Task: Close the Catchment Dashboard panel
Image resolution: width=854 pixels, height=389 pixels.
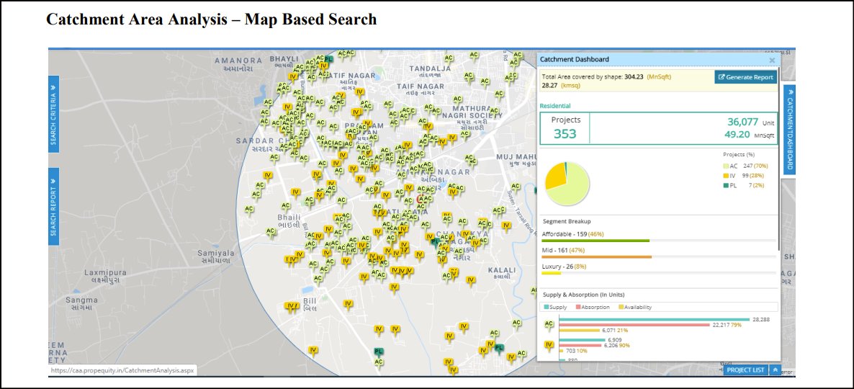Action: coord(772,60)
